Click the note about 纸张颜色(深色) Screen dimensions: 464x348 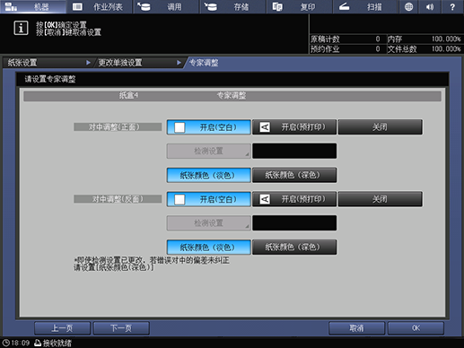tap(152, 264)
